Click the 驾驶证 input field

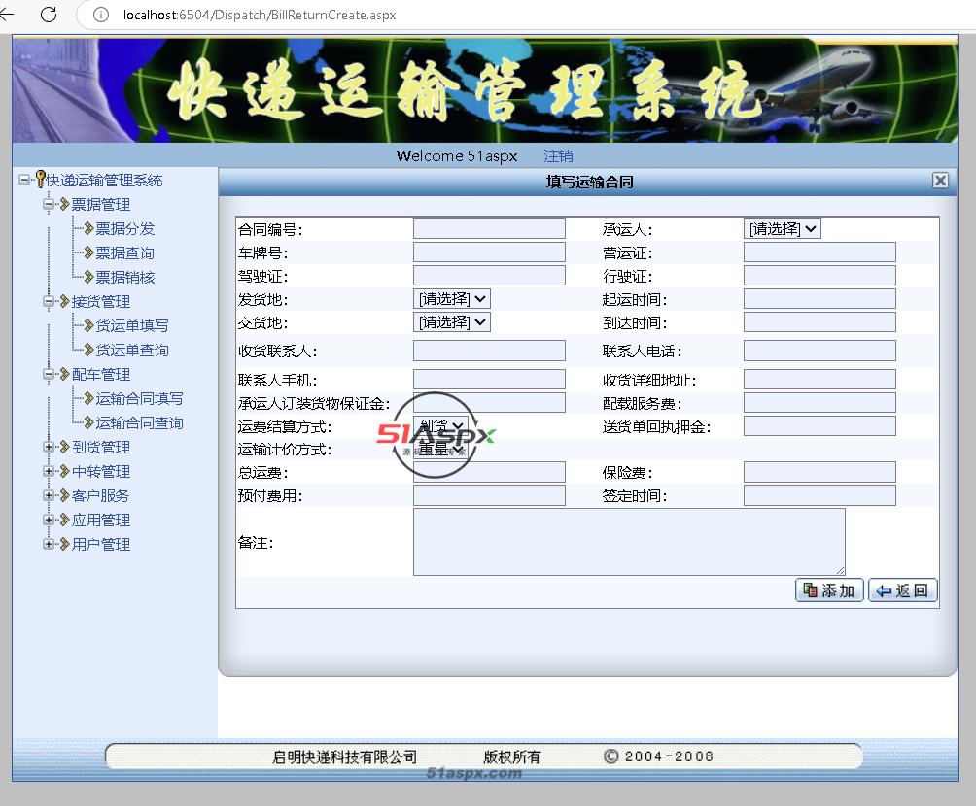(489, 276)
